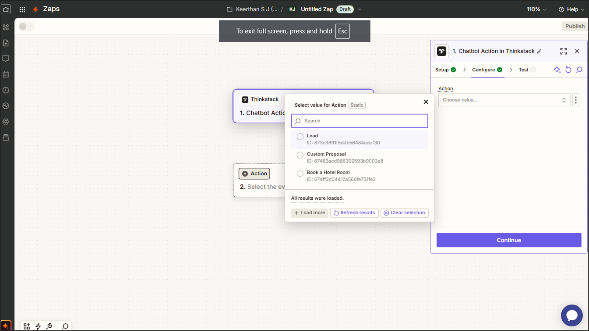
Task: Open the zoom level 110% dropdown
Action: pos(536,9)
